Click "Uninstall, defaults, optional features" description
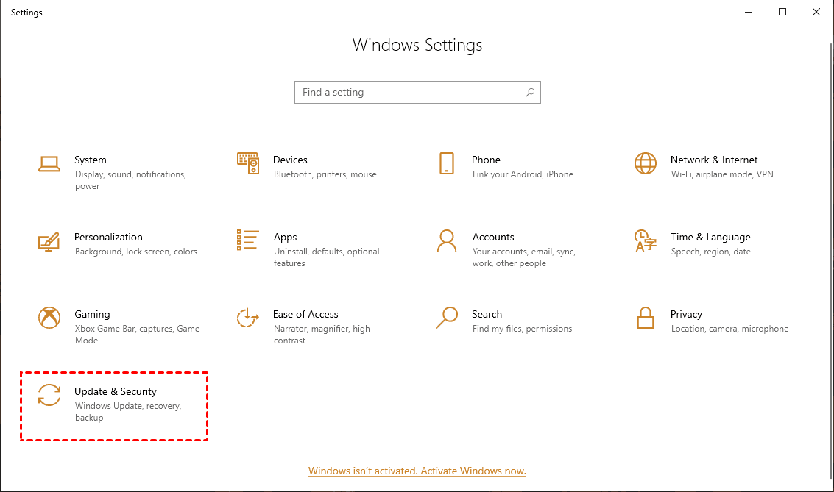Viewport: 834px width, 492px height. point(327,257)
